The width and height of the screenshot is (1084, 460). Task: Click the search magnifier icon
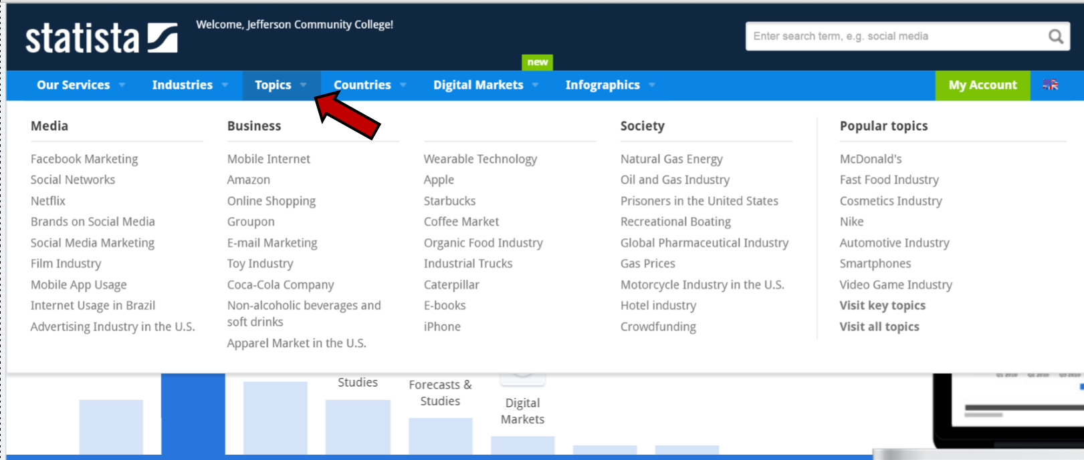pos(1055,36)
